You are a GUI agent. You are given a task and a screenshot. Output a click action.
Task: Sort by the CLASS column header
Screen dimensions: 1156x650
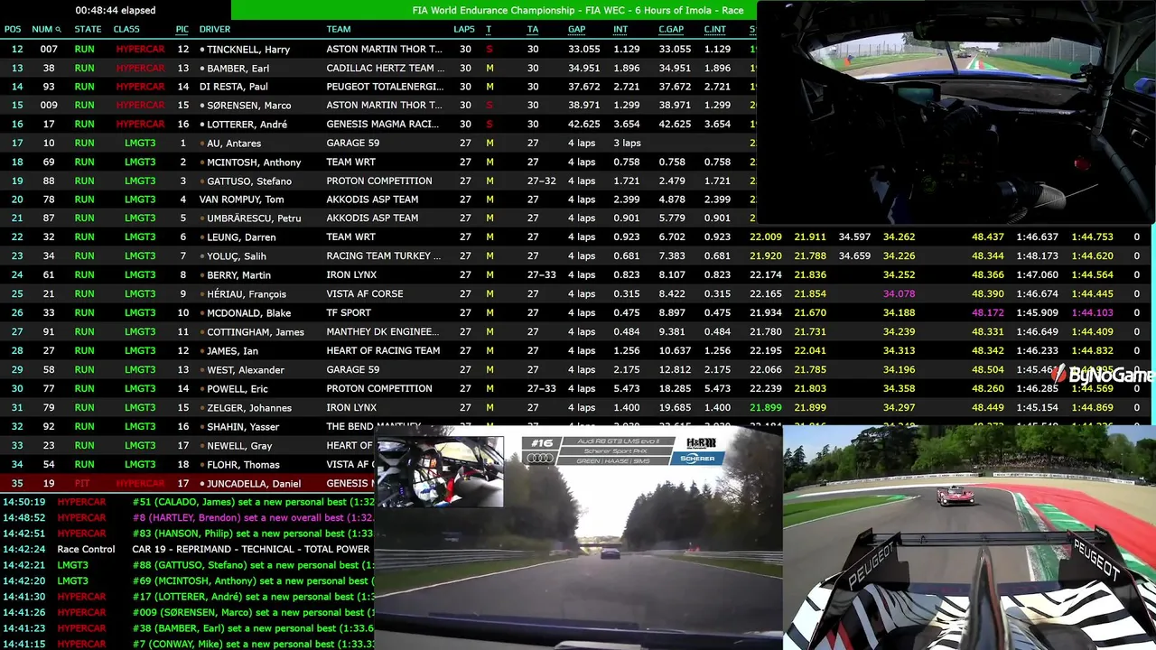coord(126,29)
